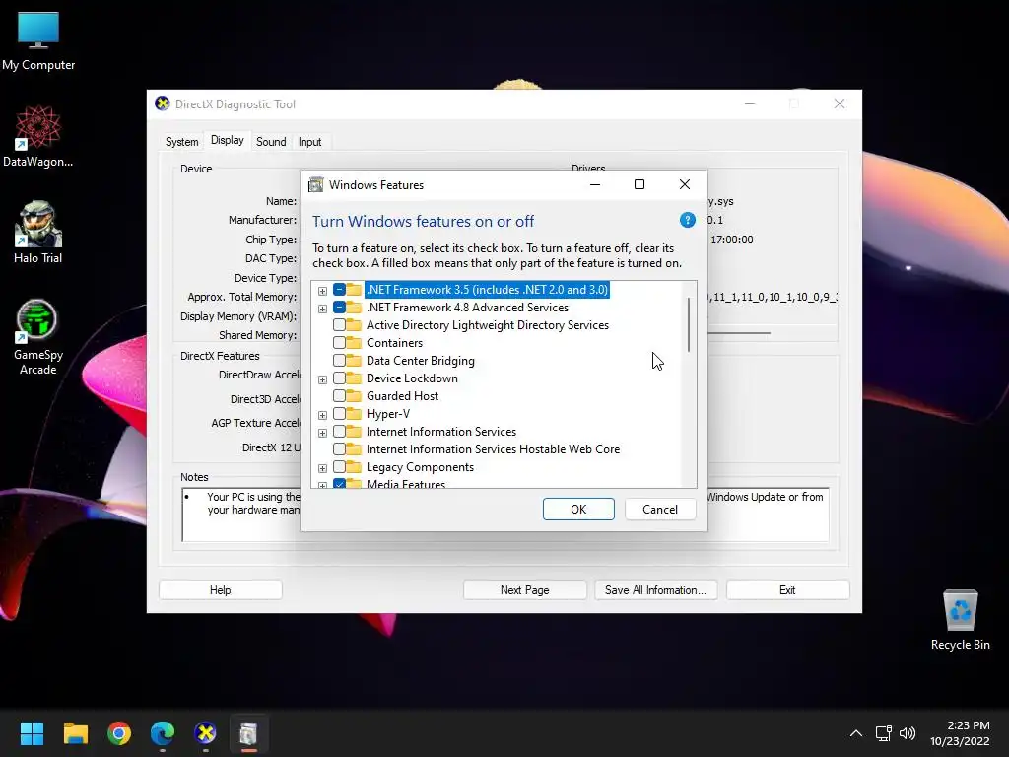The image size is (1009, 757).
Task: Expand the .NET Framework 3.5 node
Action: (322, 291)
